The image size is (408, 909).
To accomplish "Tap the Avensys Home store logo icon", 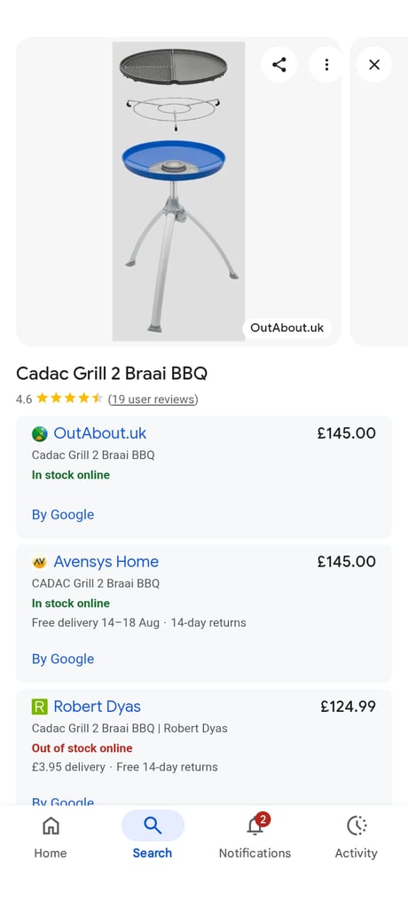I will coord(39,562).
